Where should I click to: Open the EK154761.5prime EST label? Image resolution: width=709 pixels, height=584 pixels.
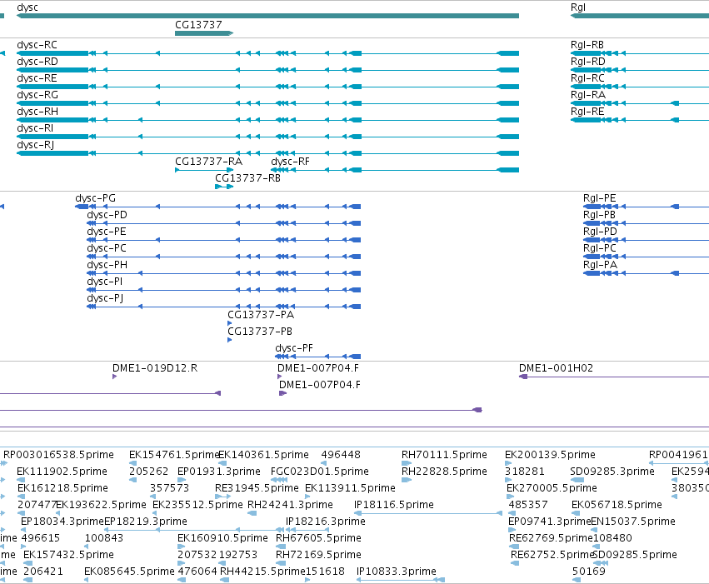[x=174, y=455]
